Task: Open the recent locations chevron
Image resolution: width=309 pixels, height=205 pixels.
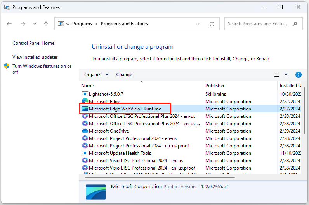Action: click(x=35, y=24)
